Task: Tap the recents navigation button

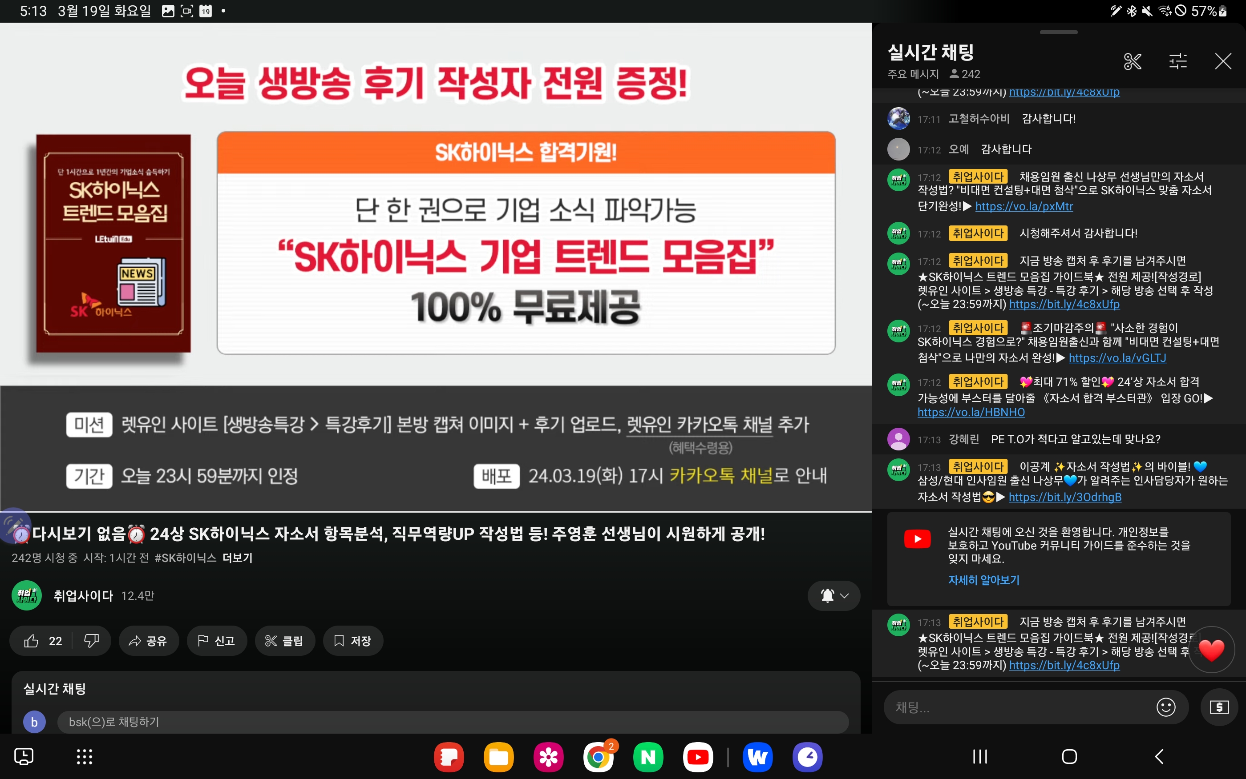Action: pos(979,757)
